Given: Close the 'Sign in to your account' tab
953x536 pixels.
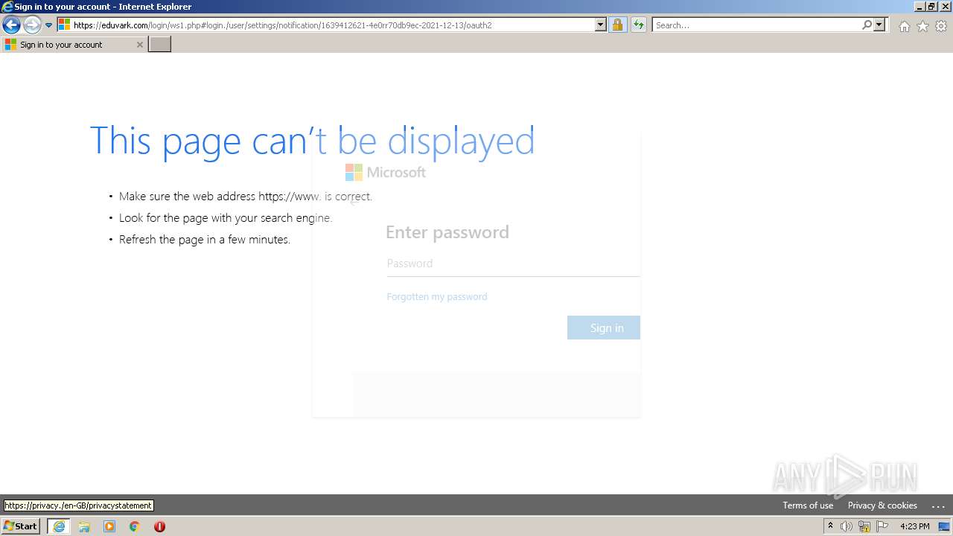Looking at the screenshot, I should pos(139,45).
